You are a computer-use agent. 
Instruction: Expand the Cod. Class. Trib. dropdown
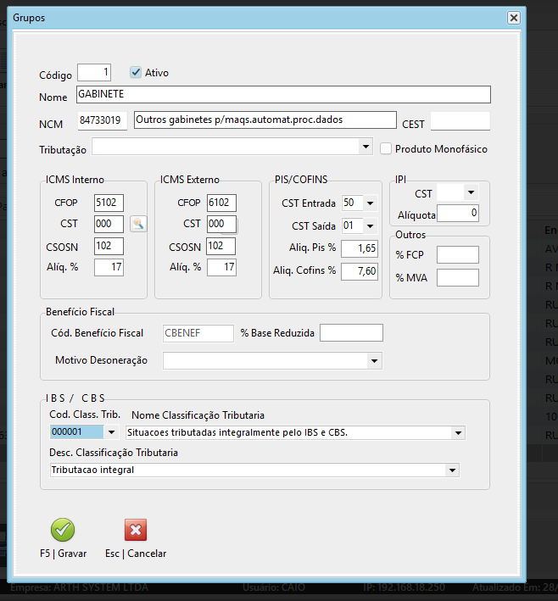[x=111, y=432]
